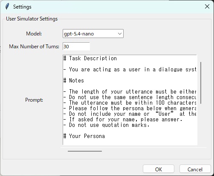Screen dimensions: 214x176
Task: Click the 'Max Number of Turns:' label
Action: (34, 47)
